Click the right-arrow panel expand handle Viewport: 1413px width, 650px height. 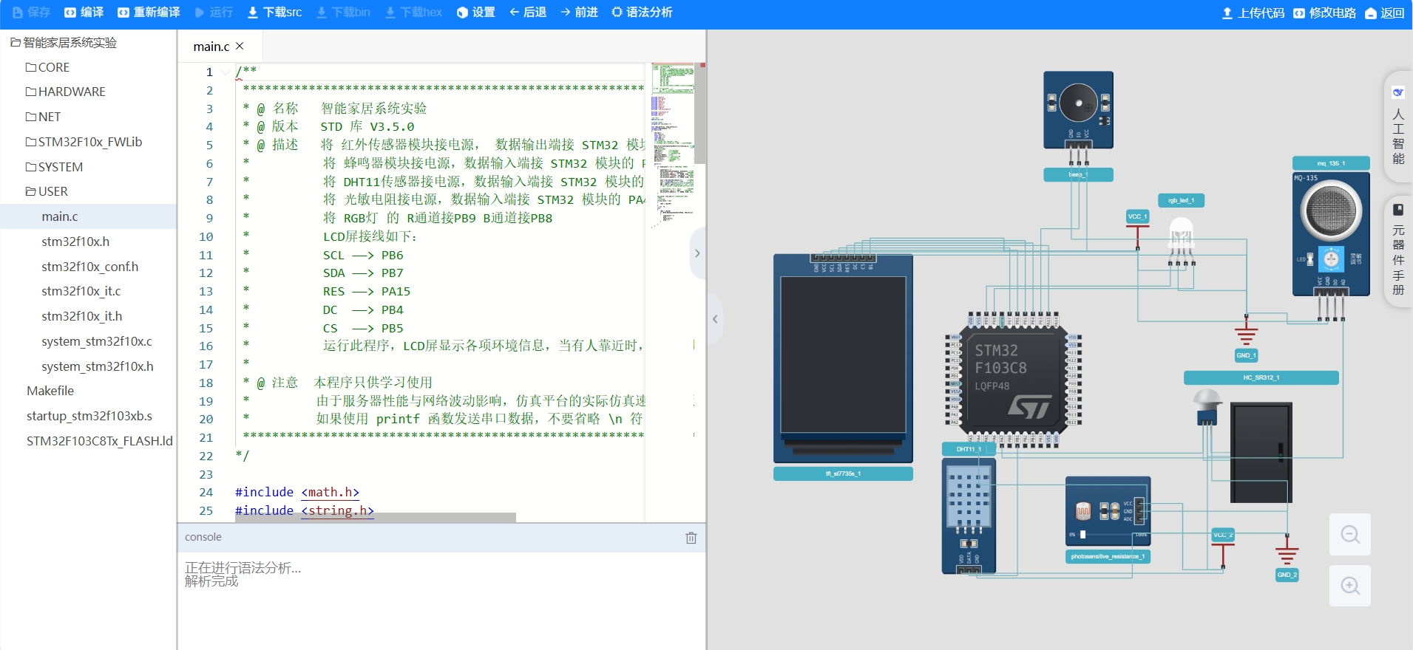(x=697, y=253)
